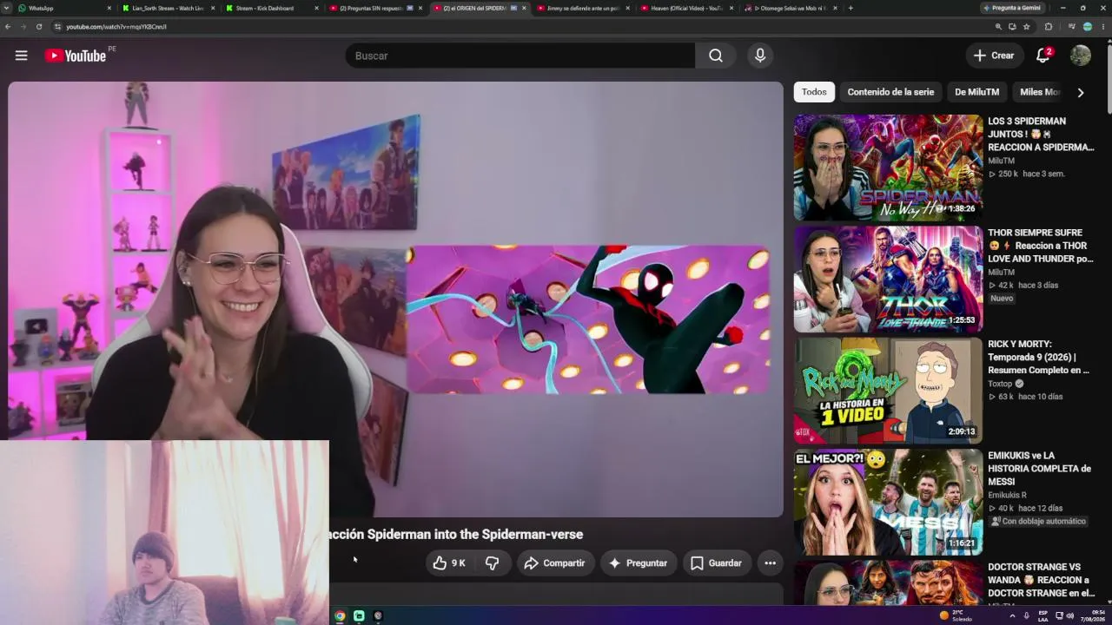The height and width of the screenshot is (625, 1112).
Task: Open THOR SIEMPRE SUFRE video title
Action: tap(1040, 246)
